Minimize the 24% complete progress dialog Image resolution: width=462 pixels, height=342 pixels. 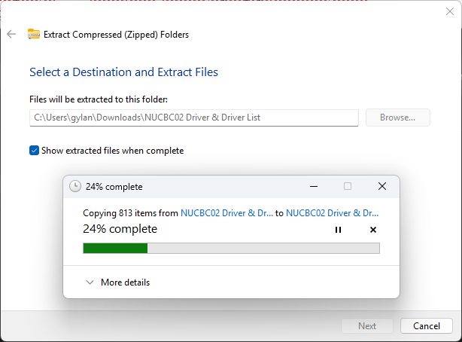[x=313, y=186]
